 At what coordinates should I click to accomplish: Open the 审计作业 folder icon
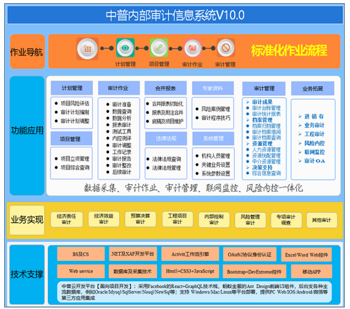pos(193,48)
